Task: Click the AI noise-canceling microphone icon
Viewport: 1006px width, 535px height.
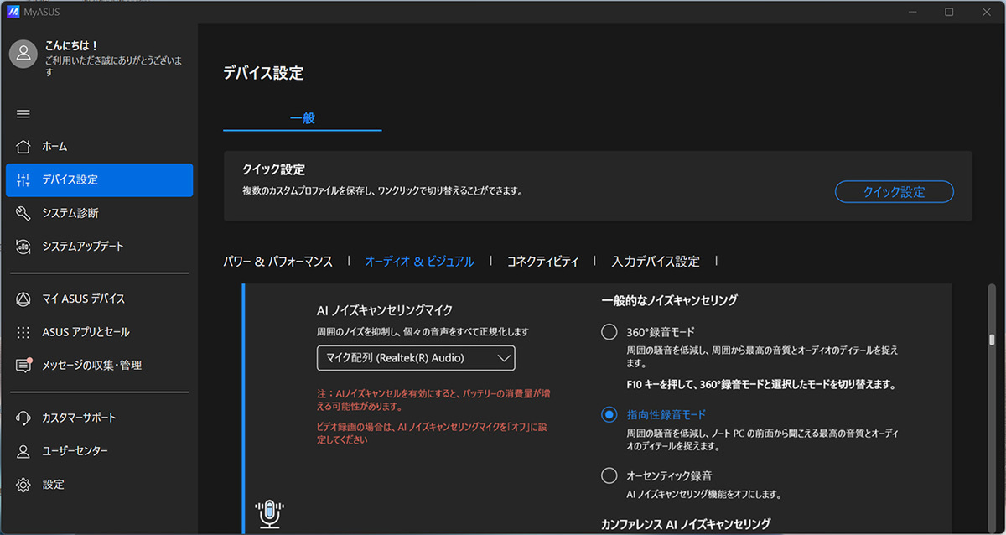Action: 269,514
